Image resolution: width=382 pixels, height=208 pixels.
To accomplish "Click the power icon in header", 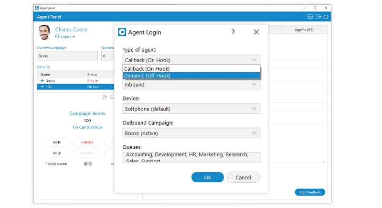I will (x=326, y=17).
